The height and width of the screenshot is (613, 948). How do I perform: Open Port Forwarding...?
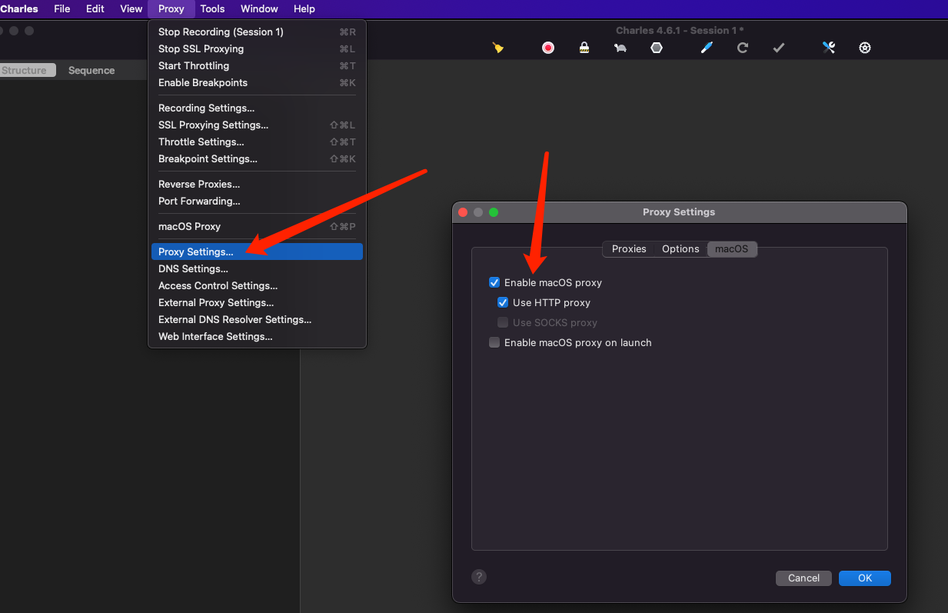click(257, 201)
